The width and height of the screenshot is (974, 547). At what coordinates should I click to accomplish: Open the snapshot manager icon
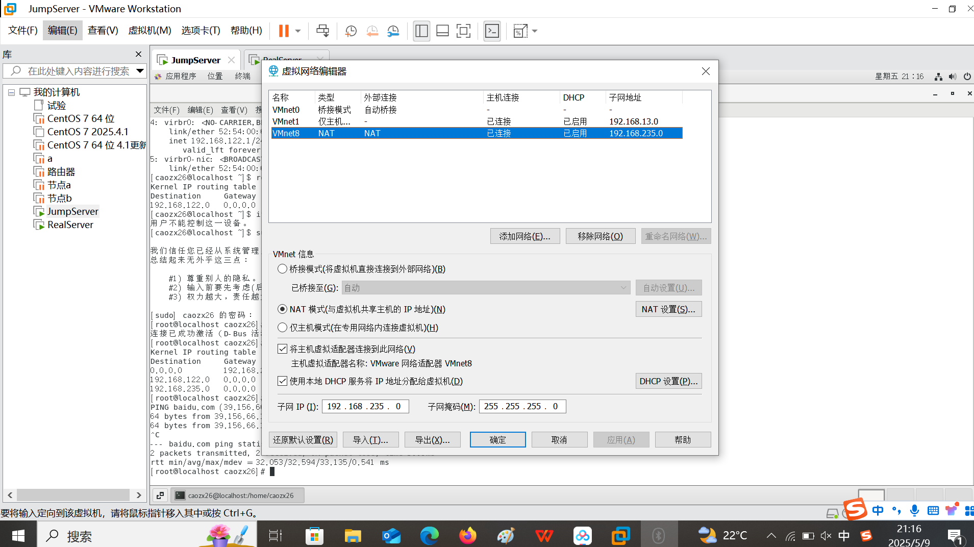click(x=393, y=31)
